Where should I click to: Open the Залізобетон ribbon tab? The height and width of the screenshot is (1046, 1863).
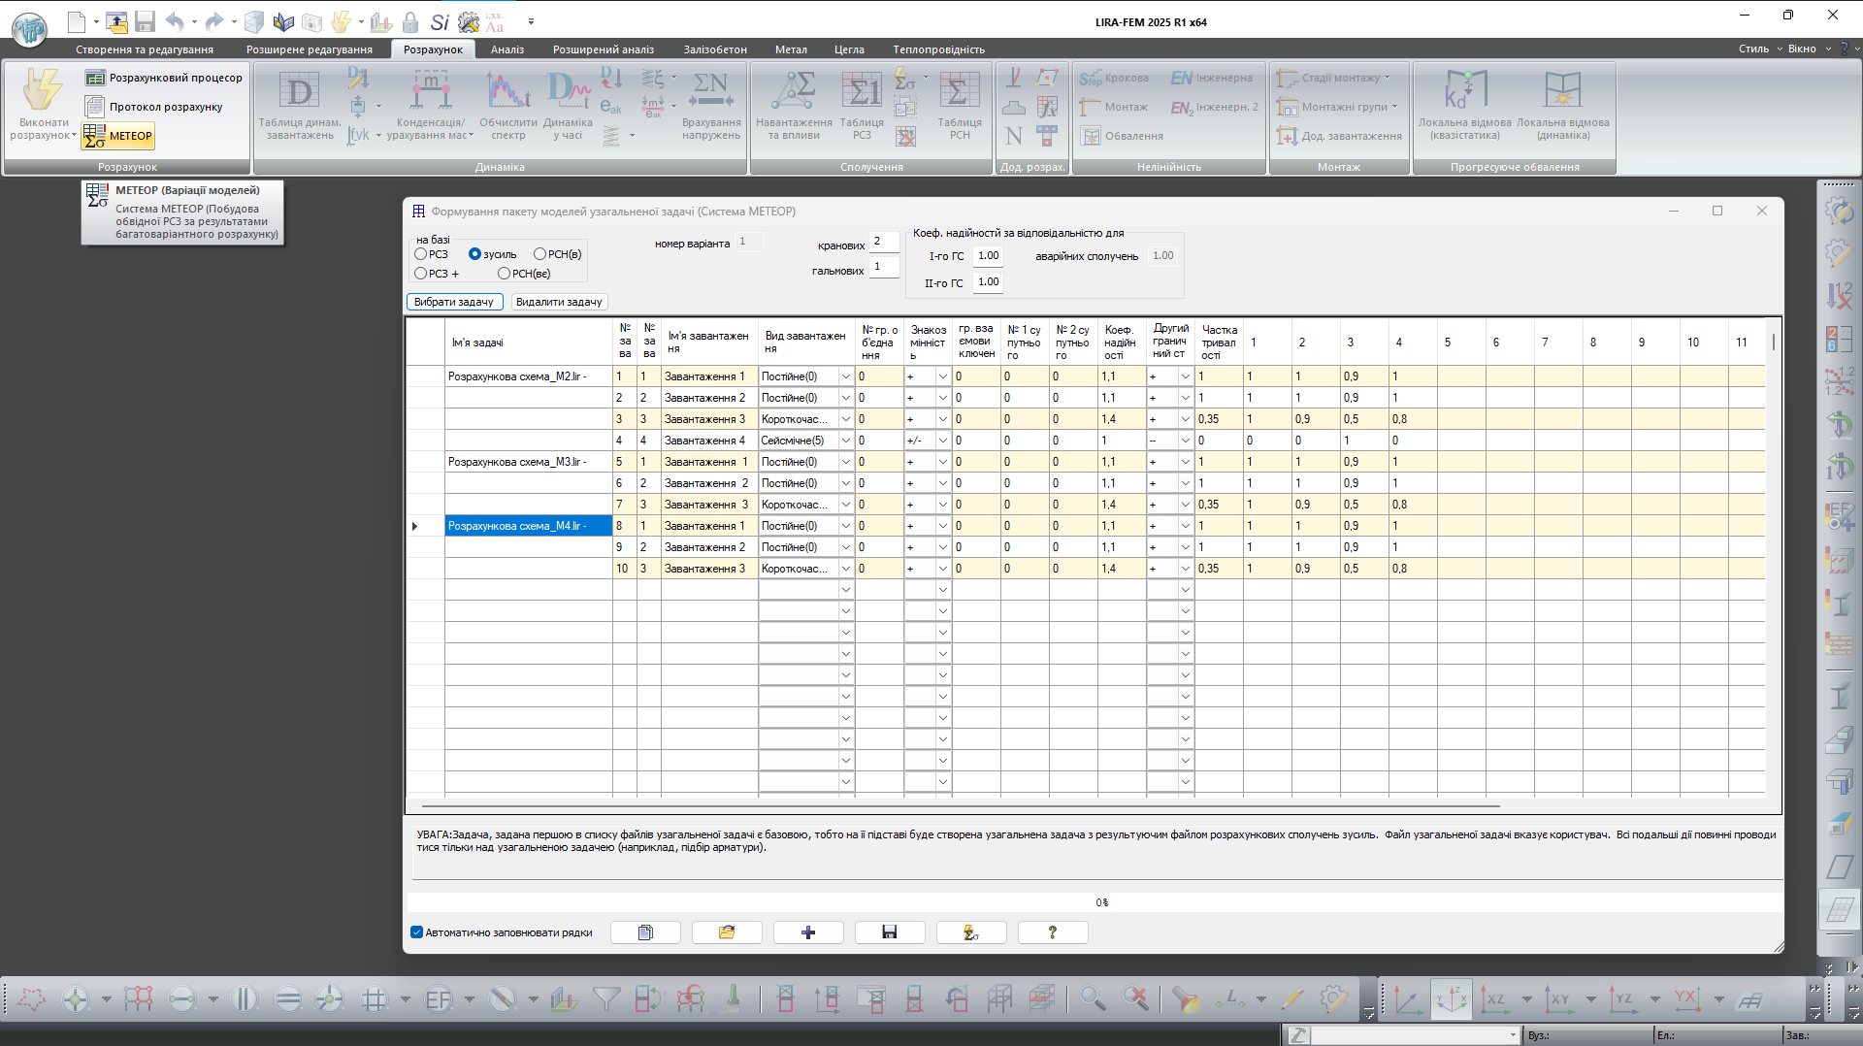pos(715,49)
